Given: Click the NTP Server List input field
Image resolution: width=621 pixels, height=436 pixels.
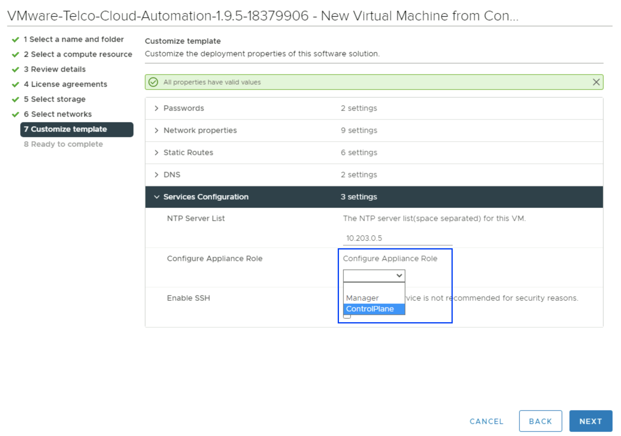Looking at the screenshot, I should click(x=397, y=238).
